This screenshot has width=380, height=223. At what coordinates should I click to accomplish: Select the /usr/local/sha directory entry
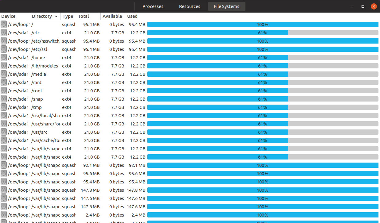[46, 116]
